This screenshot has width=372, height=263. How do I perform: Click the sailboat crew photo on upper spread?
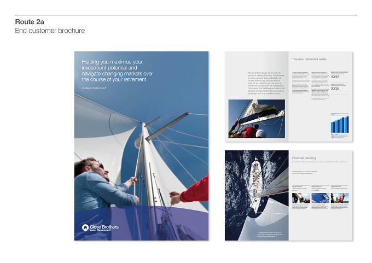[x=257, y=119]
